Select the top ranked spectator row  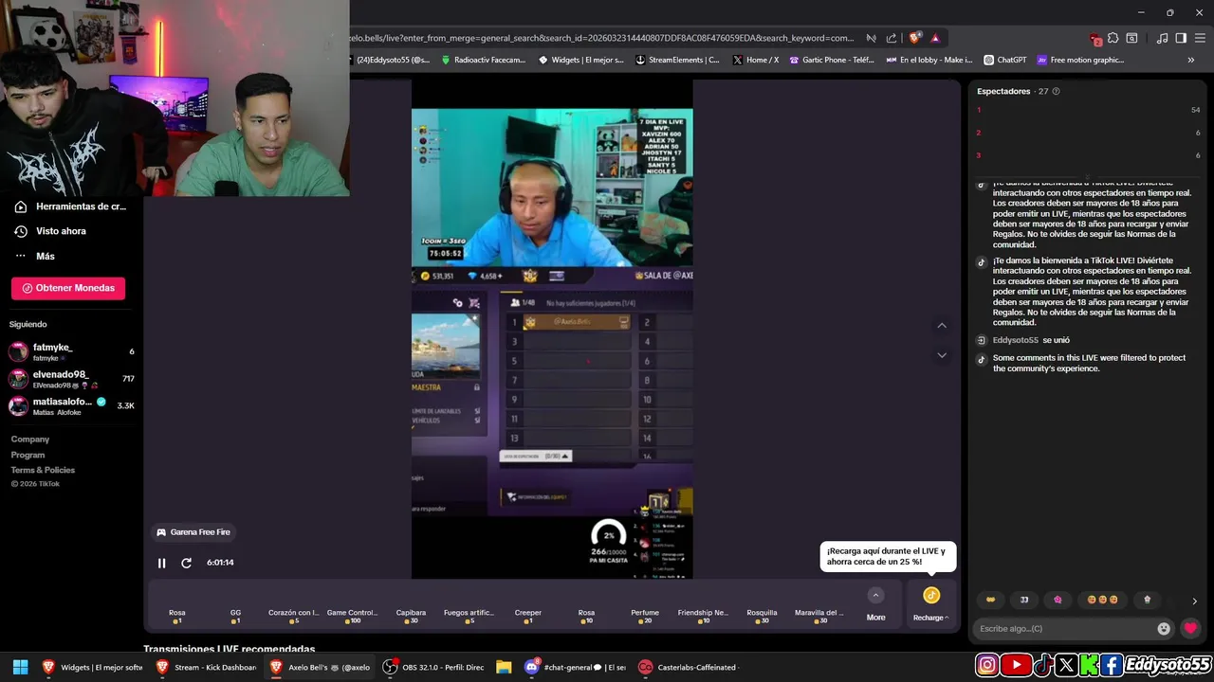point(1088,110)
